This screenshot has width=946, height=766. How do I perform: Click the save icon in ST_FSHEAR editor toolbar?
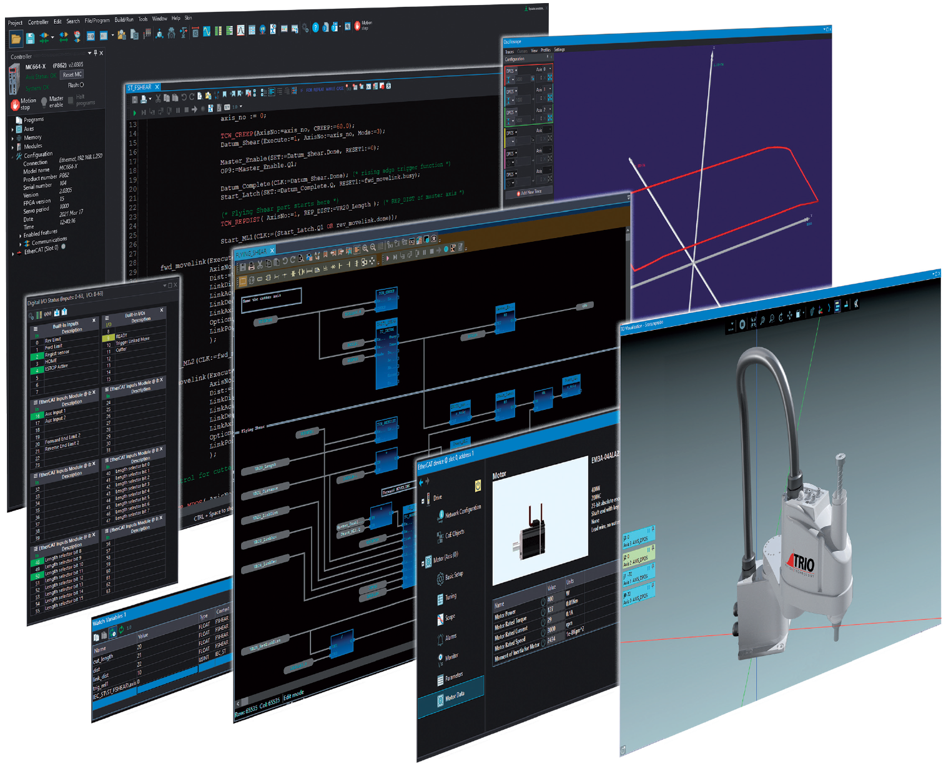(134, 99)
